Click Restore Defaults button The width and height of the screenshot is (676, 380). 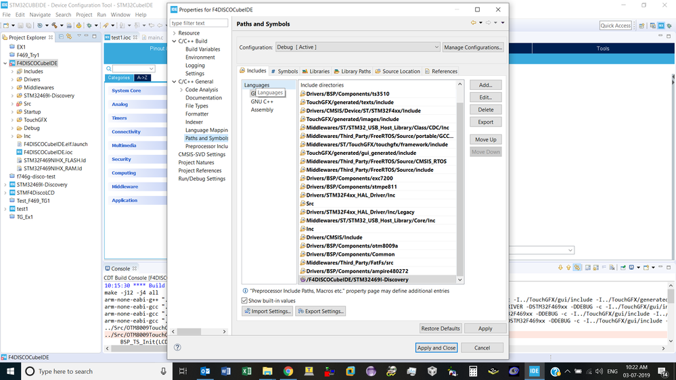point(440,329)
